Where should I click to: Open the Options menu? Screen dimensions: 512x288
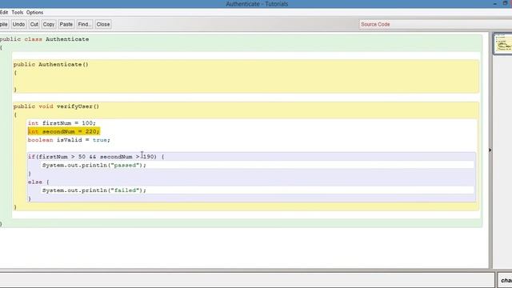pyautogui.click(x=34, y=13)
